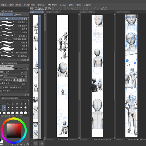Click the Open folder icon in the toolbar
The height and width of the screenshot is (146, 146).
[x=39, y=9]
